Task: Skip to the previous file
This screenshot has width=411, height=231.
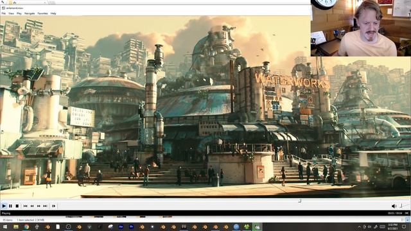Action: 25,206
